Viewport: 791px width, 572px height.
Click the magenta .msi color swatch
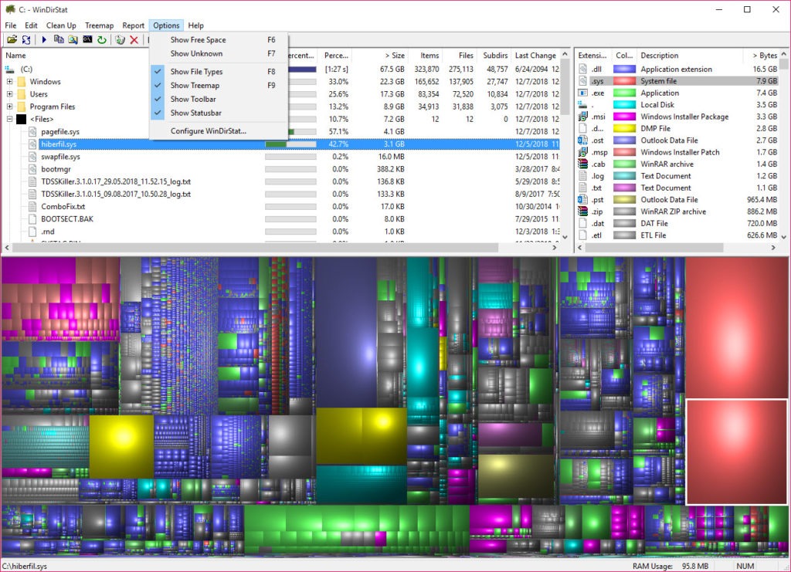tap(624, 117)
